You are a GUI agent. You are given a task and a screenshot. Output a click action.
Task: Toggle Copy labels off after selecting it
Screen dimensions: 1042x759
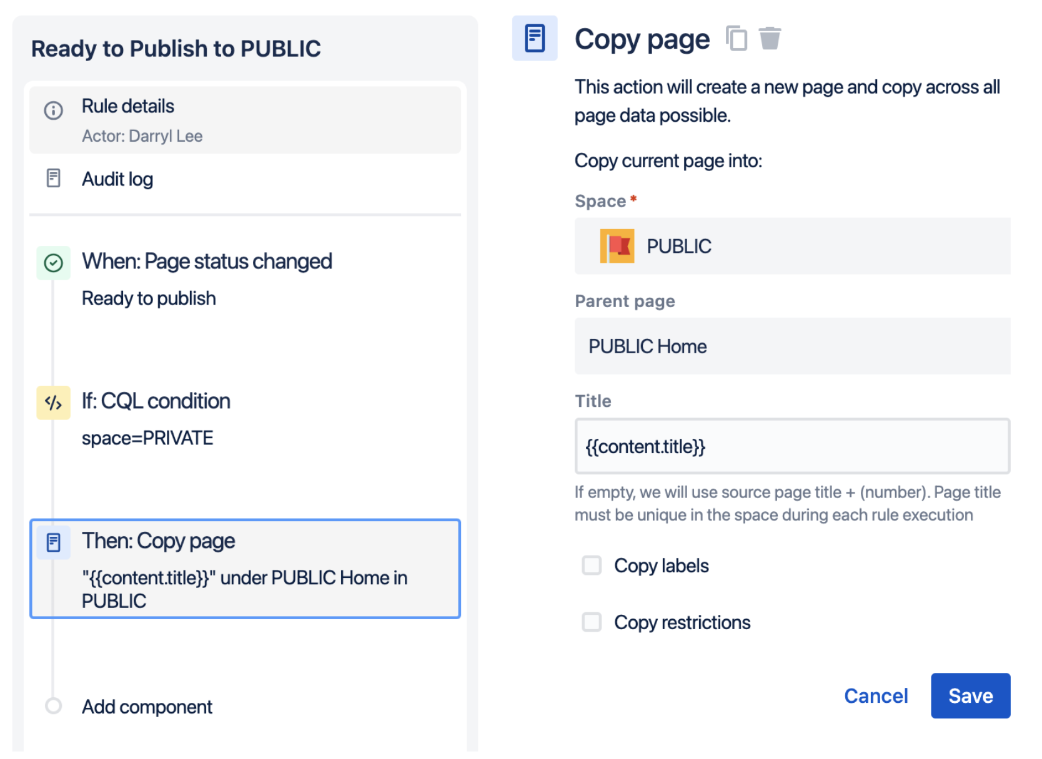tap(591, 566)
